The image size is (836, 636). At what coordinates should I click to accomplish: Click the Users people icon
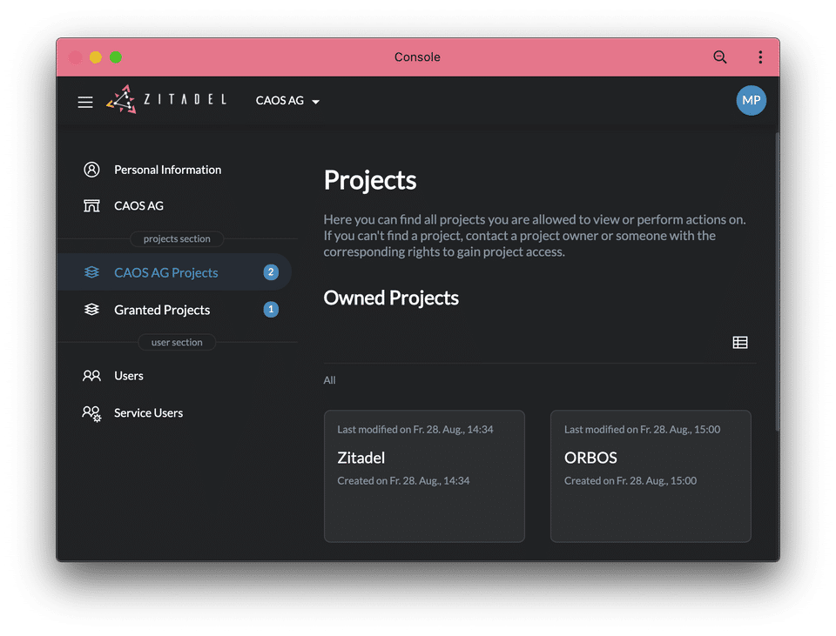coord(91,376)
